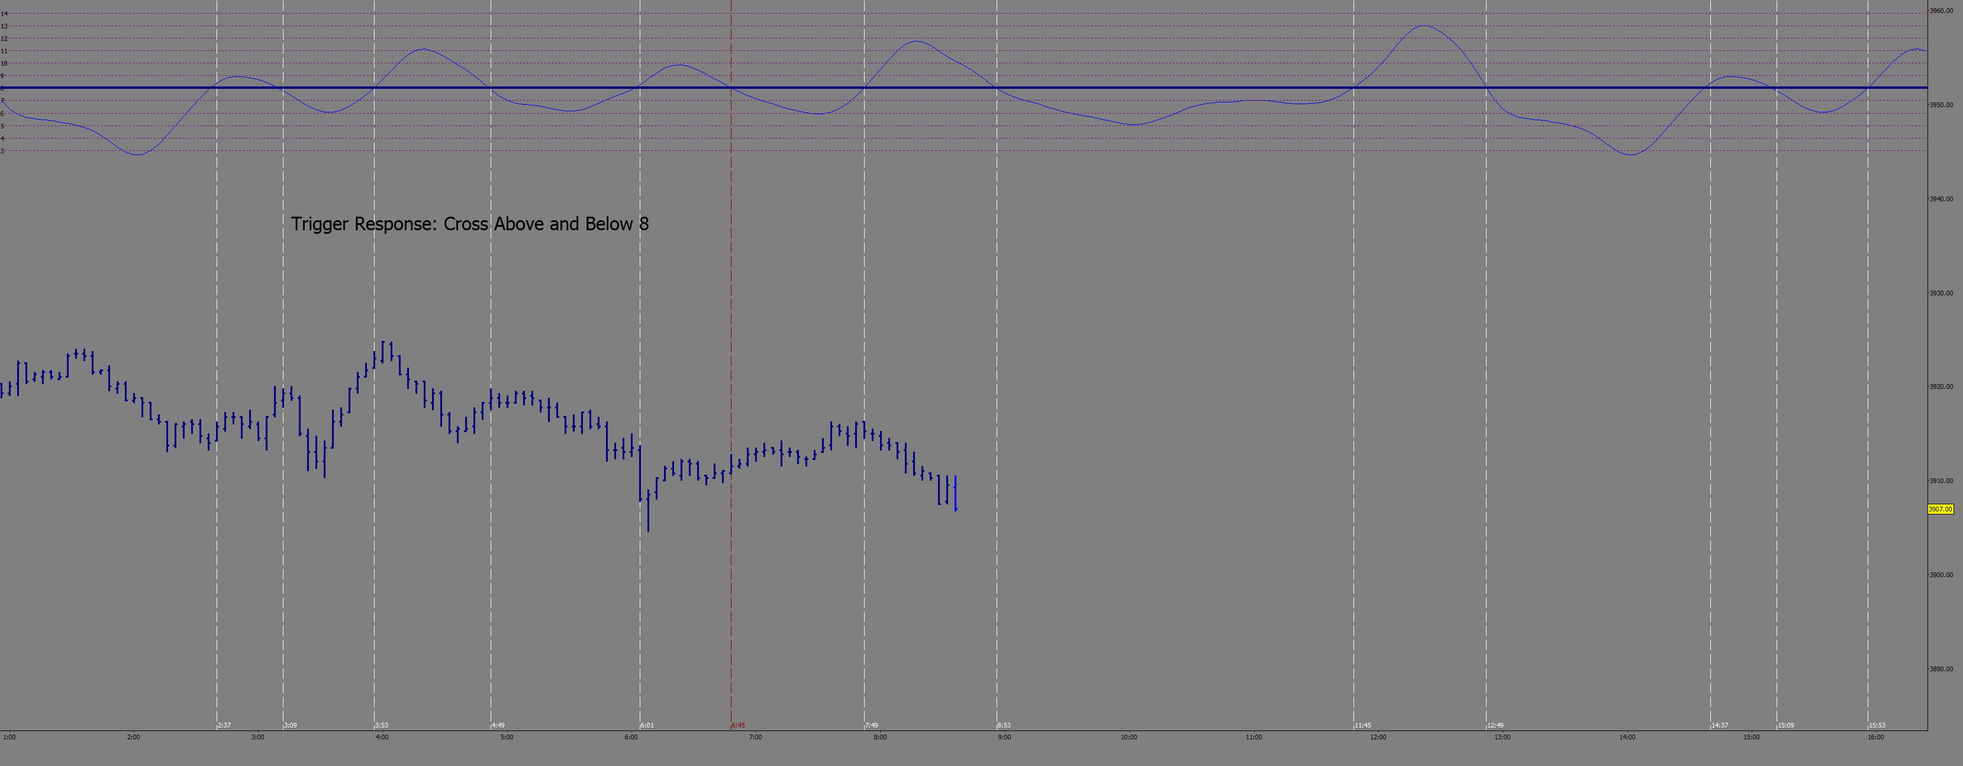Select the 14:37 vertical line time label
1963x766 pixels.
point(1720,726)
